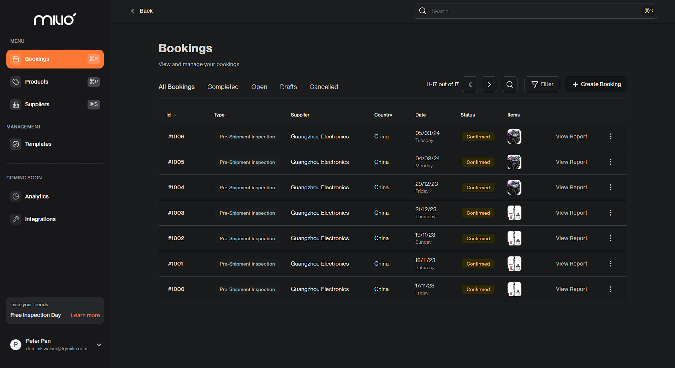Click the table search magnifier button

[x=510, y=84]
